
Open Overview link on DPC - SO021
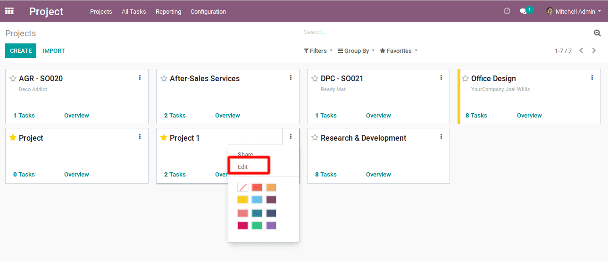[x=378, y=115]
